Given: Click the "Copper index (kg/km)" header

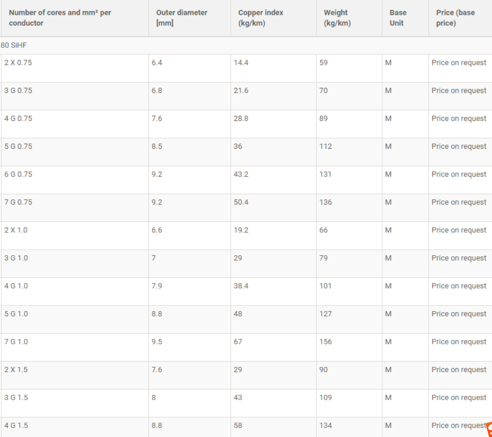Looking at the screenshot, I should [x=261, y=18].
